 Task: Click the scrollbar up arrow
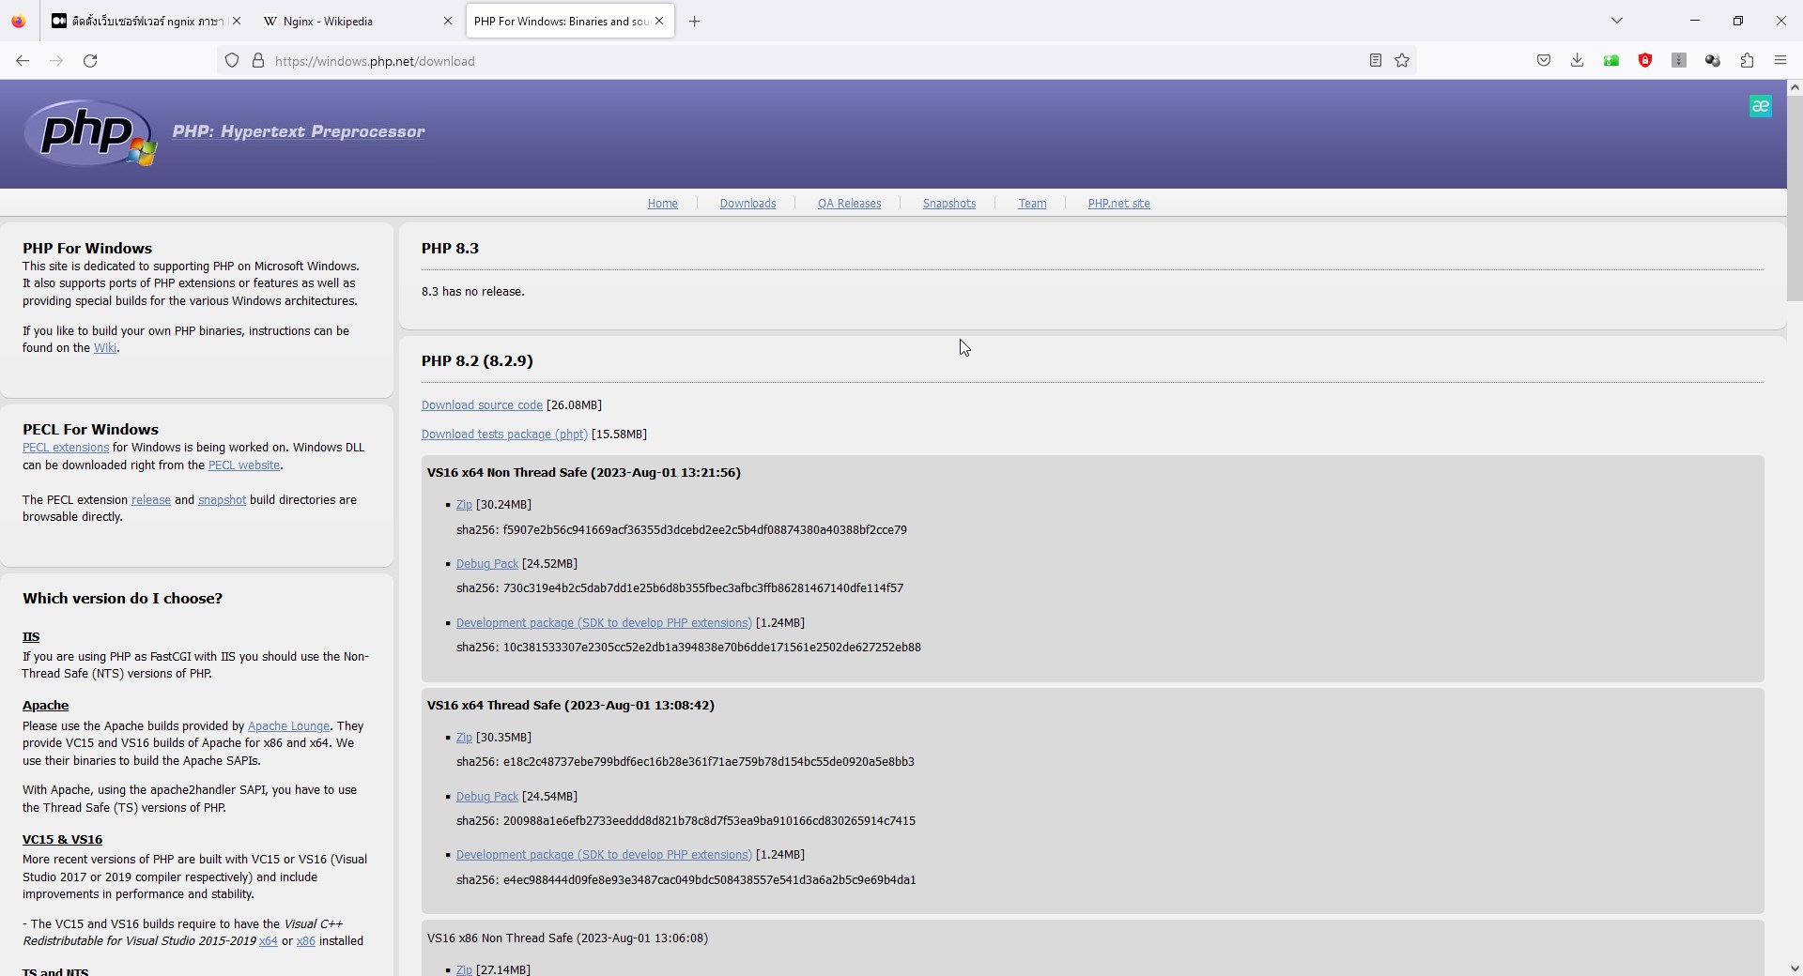1795,87
